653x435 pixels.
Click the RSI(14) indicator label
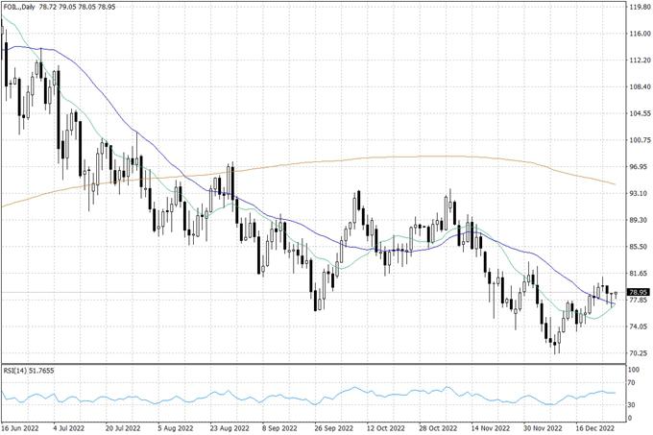click(29, 372)
